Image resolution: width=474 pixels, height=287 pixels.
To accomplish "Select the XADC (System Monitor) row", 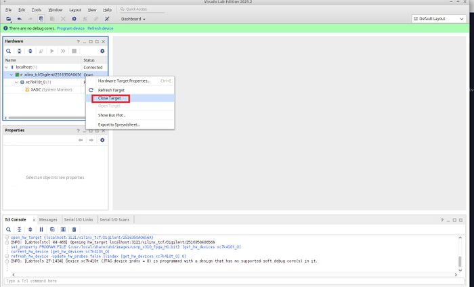I will coord(56,90).
